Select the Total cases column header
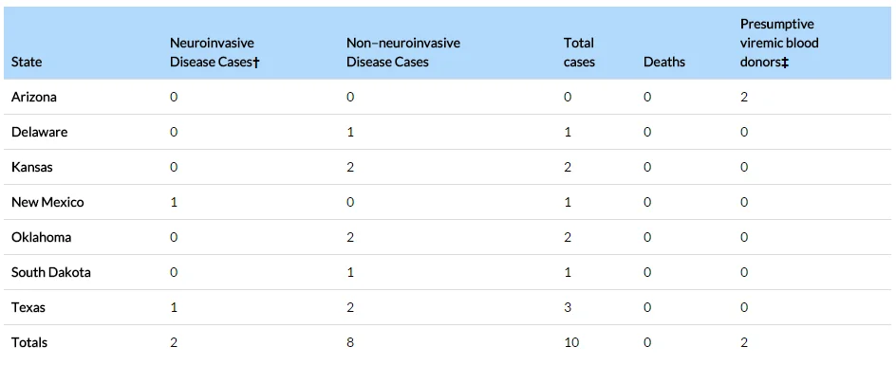The image size is (896, 365). tap(579, 52)
